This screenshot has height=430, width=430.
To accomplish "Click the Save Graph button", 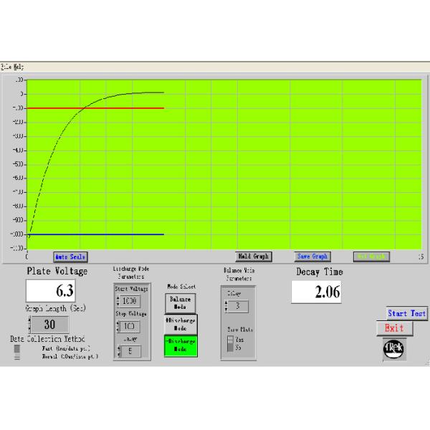I will pyautogui.click(x=312, y=257).
